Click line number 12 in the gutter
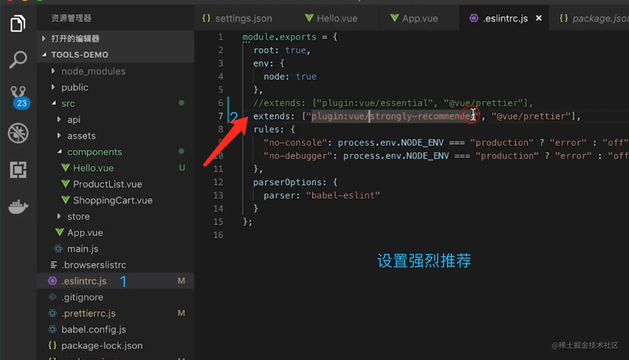 (x=218, y=183)
